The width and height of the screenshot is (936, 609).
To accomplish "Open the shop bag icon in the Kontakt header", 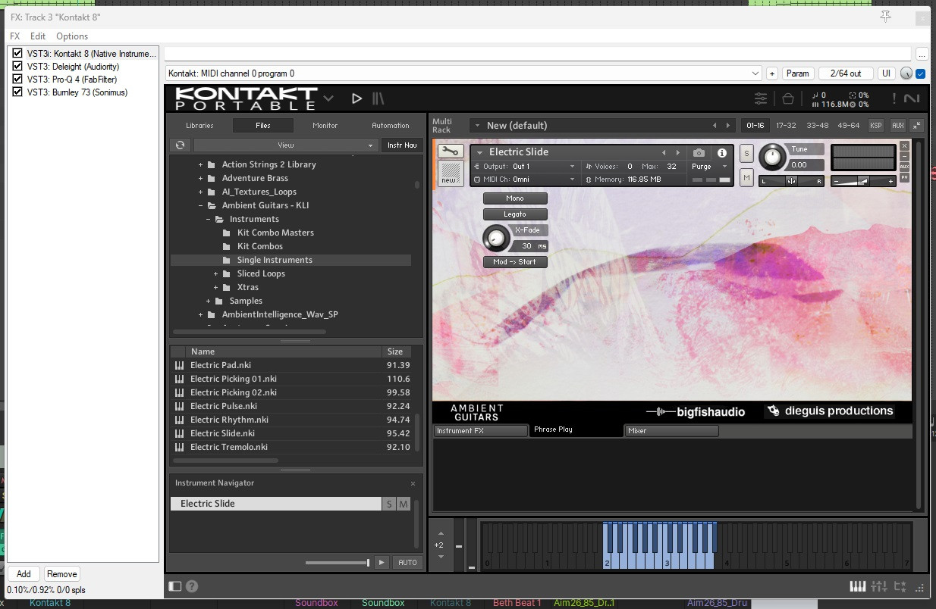I will pyautogui.click(x=788, y=98).
